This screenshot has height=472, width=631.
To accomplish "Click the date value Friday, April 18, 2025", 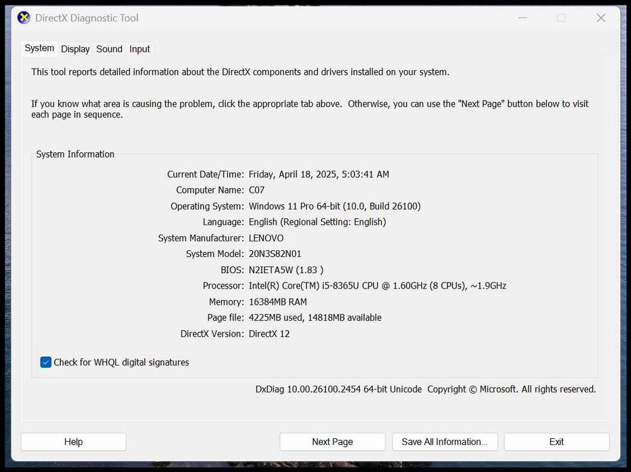I will point(293,174).
